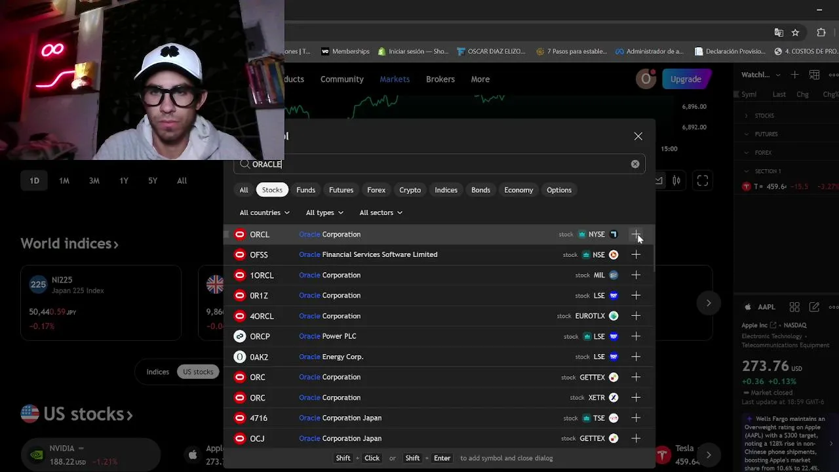Add 4ORCL EUROTLX symbol with plus icon
The width and height of the screenshot is (839, 472).
636,316
